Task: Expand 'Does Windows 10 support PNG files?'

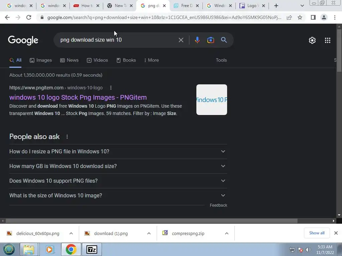Action: 118,181
